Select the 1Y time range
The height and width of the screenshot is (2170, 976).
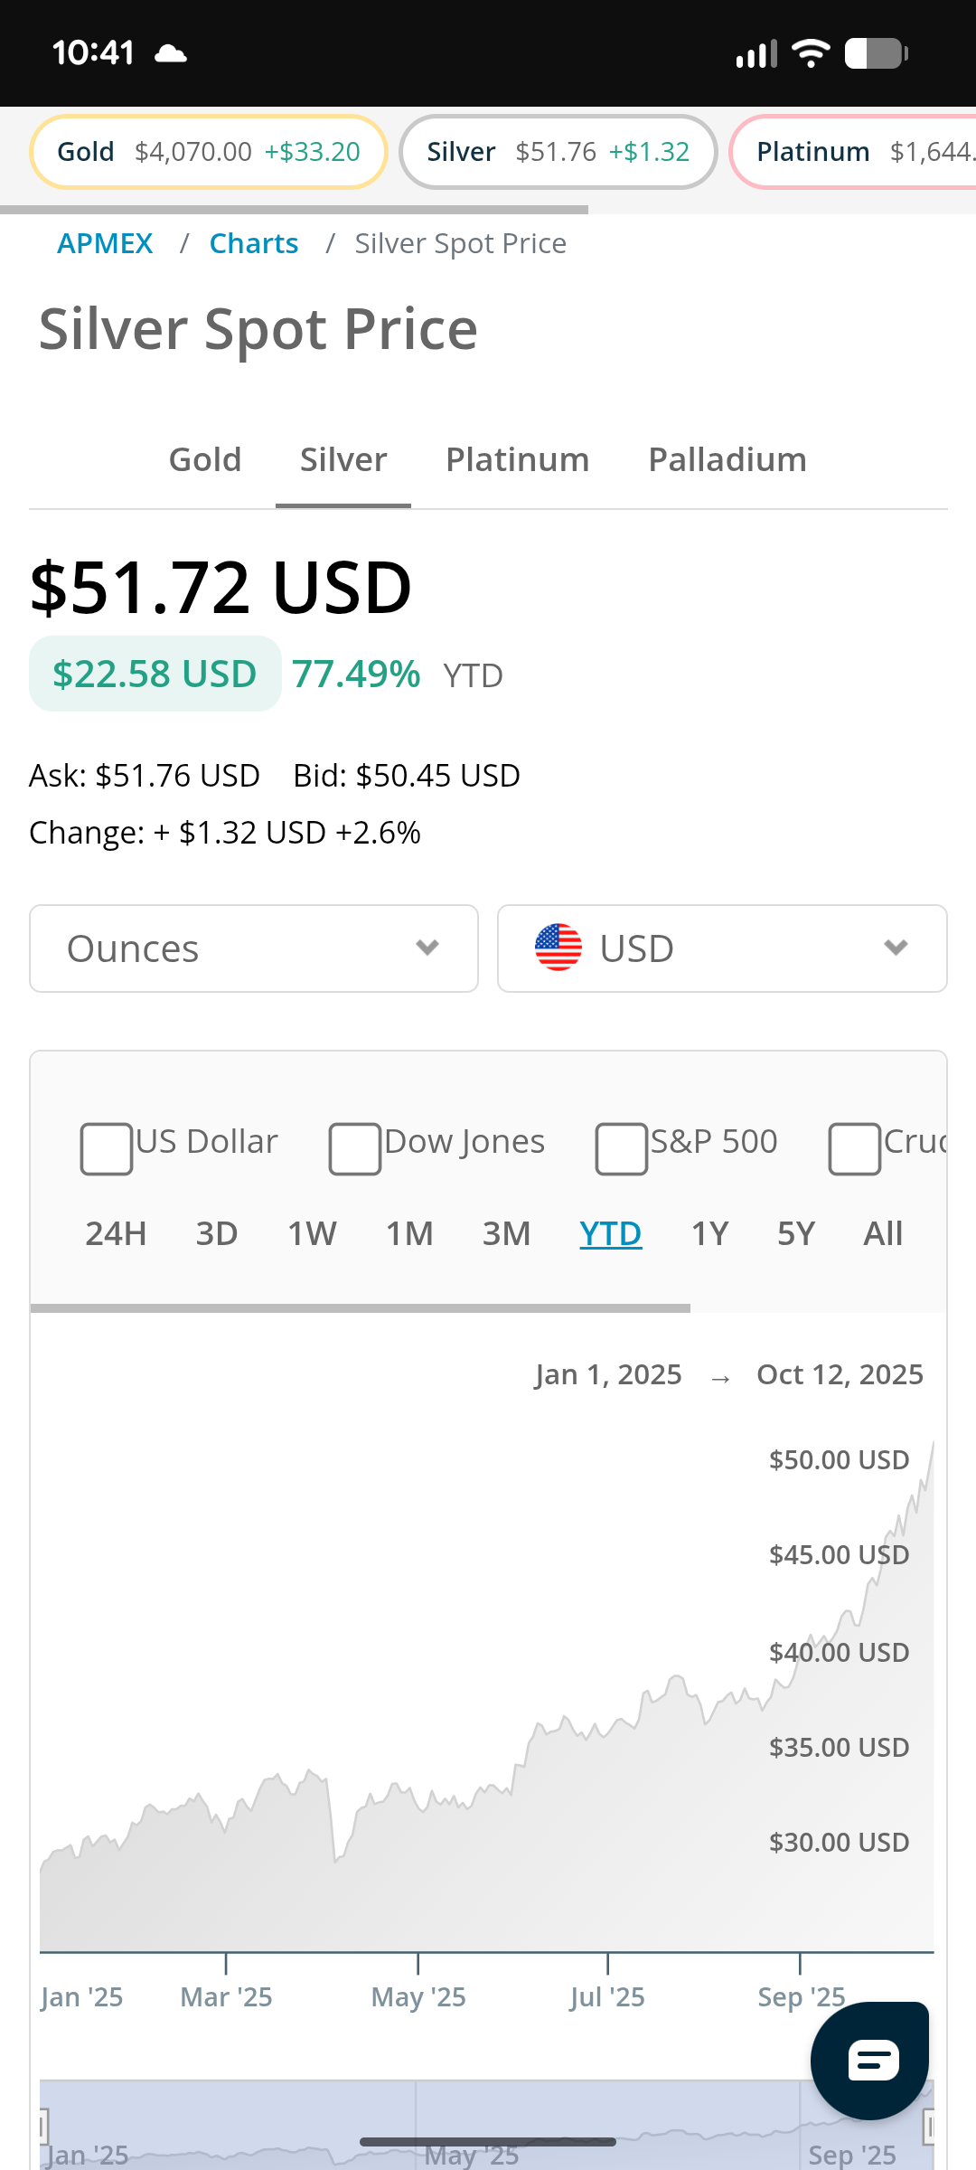tap(709, 1233)
